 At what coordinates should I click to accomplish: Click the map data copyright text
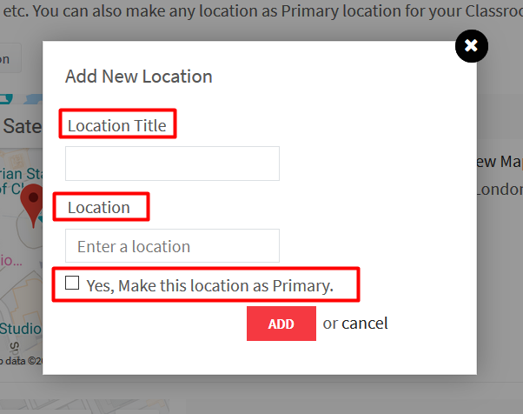(22, 361)
